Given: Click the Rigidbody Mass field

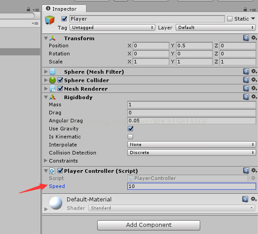Looking at the screenshot, I should [192, 104].
